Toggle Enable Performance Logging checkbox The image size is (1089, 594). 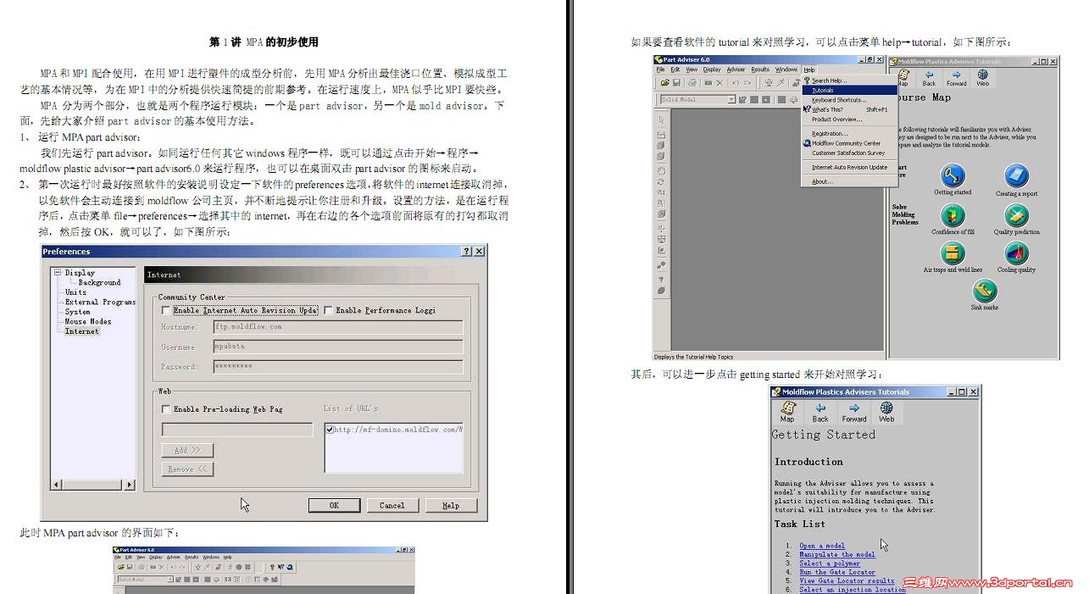tap(328, 310)
